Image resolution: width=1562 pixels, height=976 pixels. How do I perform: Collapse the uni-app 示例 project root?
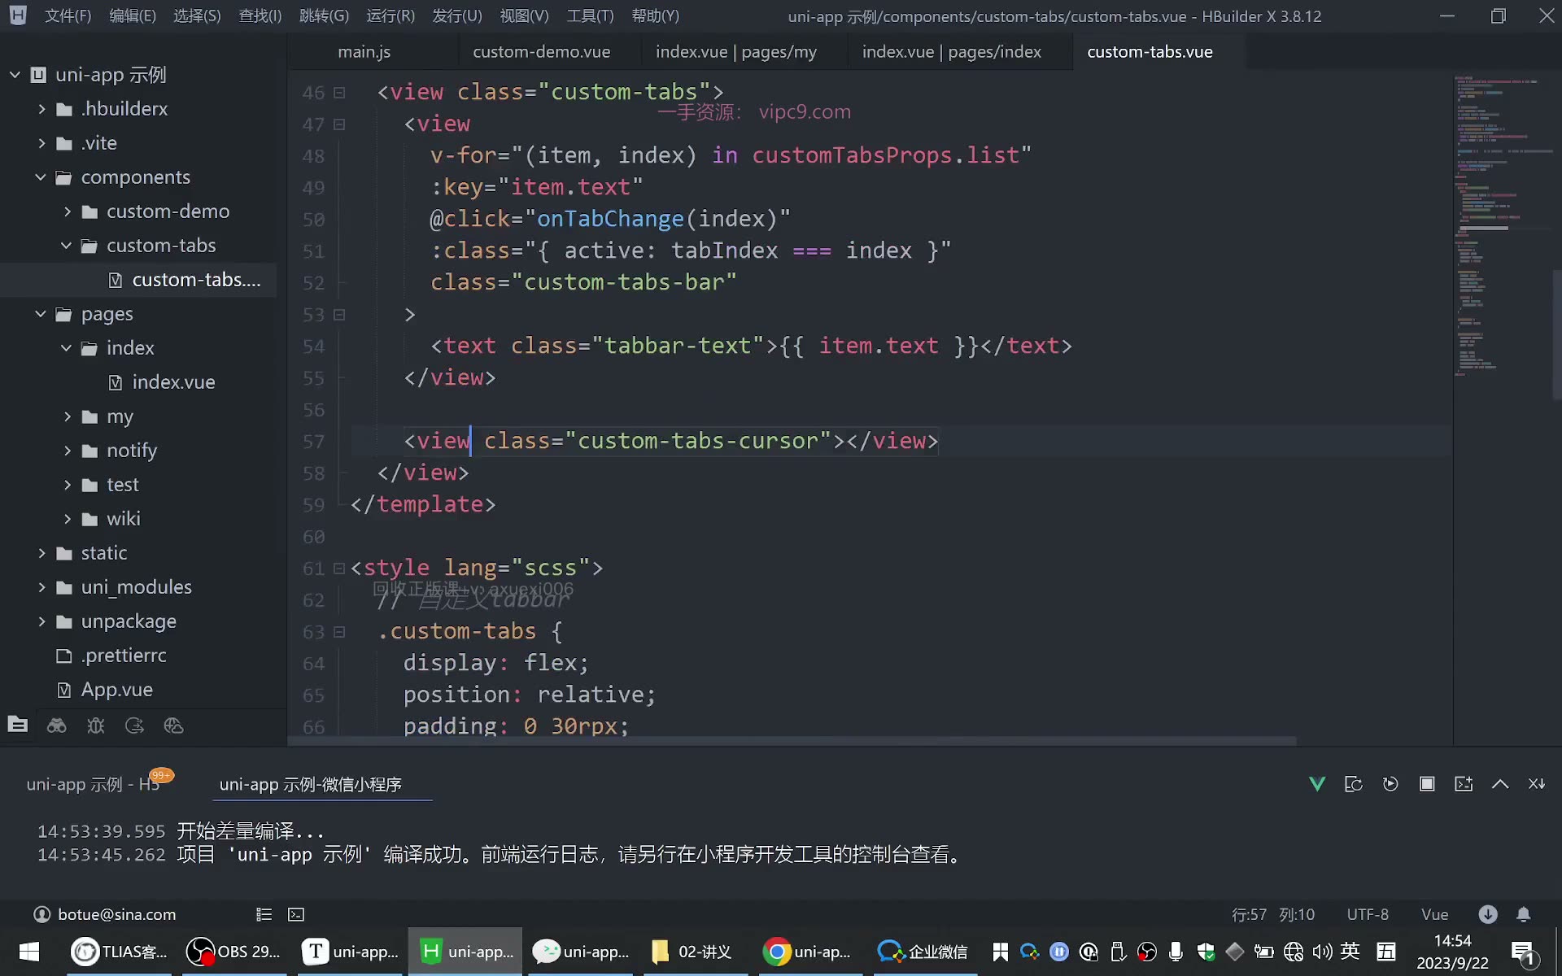tap(15, 75)
